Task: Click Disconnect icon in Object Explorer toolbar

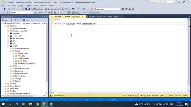Action: pos(15,20)
